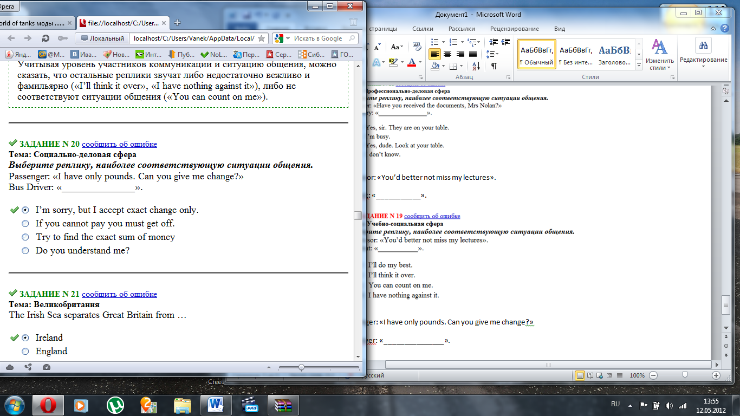Image resolution: width=740 pixels, height=416 pixels.
Task: Click Word's zoom slider handle
Action: 685,375
